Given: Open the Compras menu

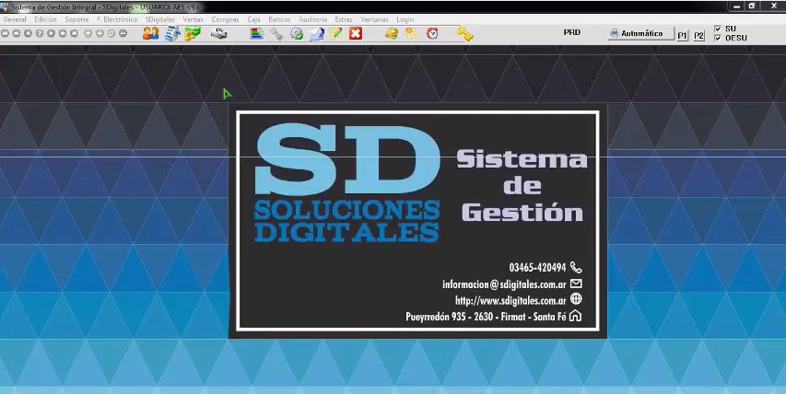Looking at the screenshot, I should point(225,19).
